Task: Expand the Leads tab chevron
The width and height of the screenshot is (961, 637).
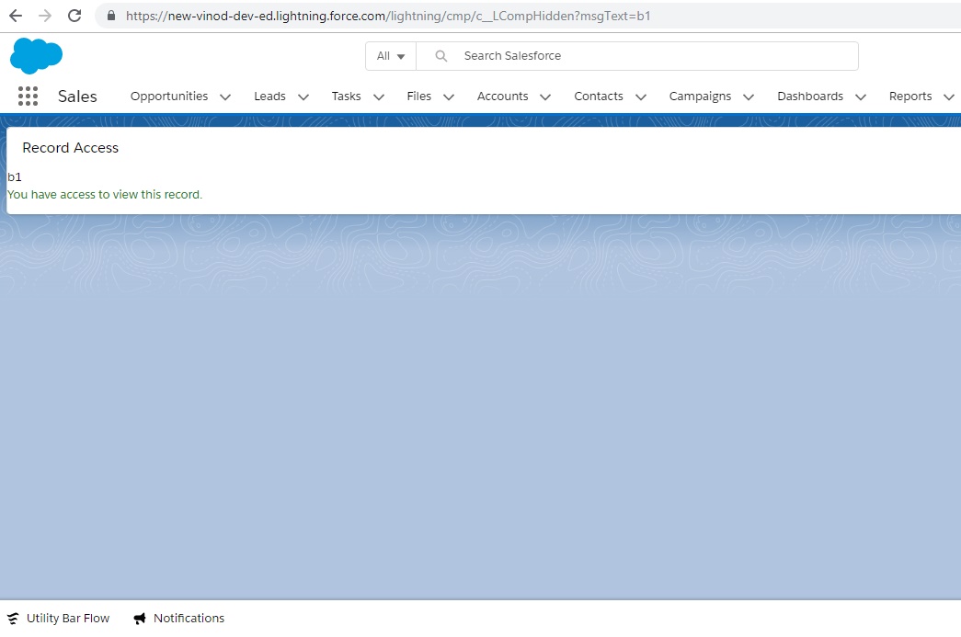Action: tap(303, 97)
